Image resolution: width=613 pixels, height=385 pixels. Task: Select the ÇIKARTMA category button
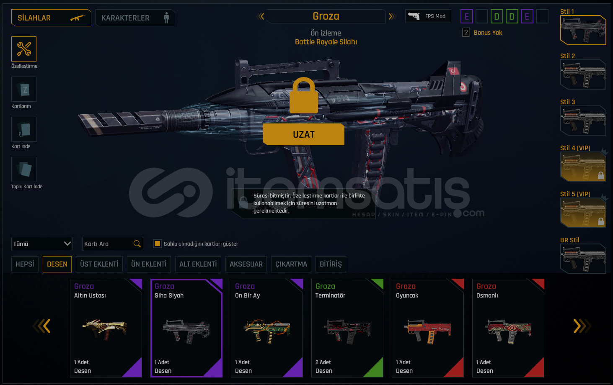(291, 264)
